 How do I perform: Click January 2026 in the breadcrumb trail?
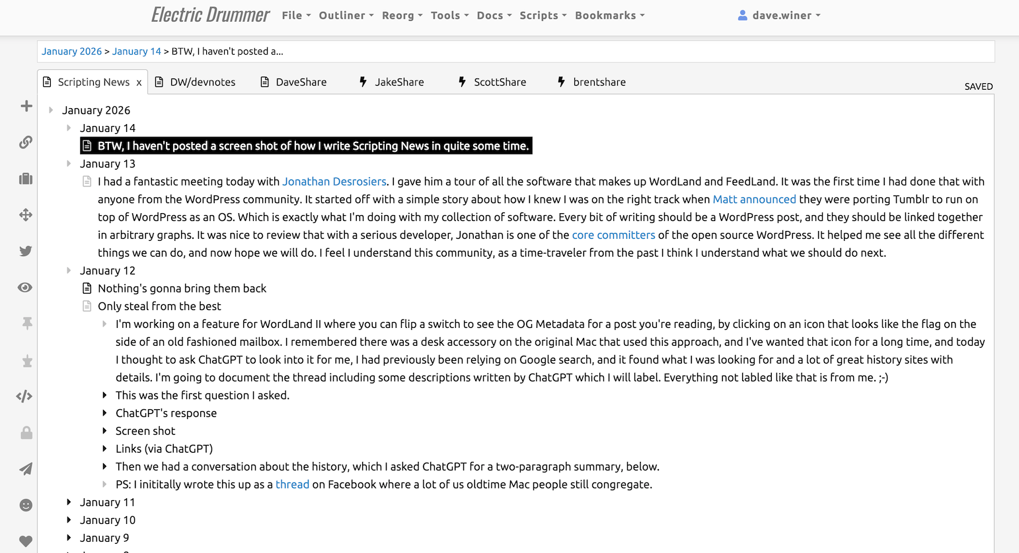click(x=71, y=51)
